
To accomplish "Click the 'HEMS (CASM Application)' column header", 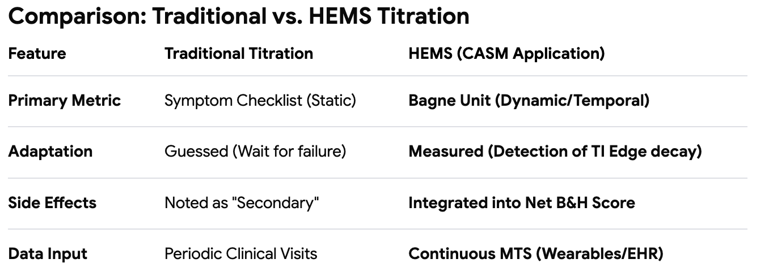I will tap(506, 54).
